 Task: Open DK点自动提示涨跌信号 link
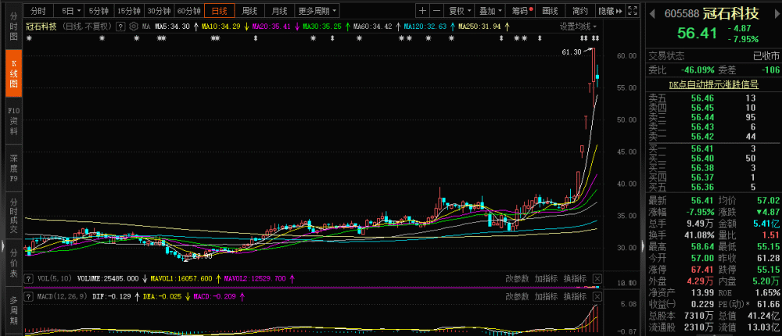coord(714,84)
